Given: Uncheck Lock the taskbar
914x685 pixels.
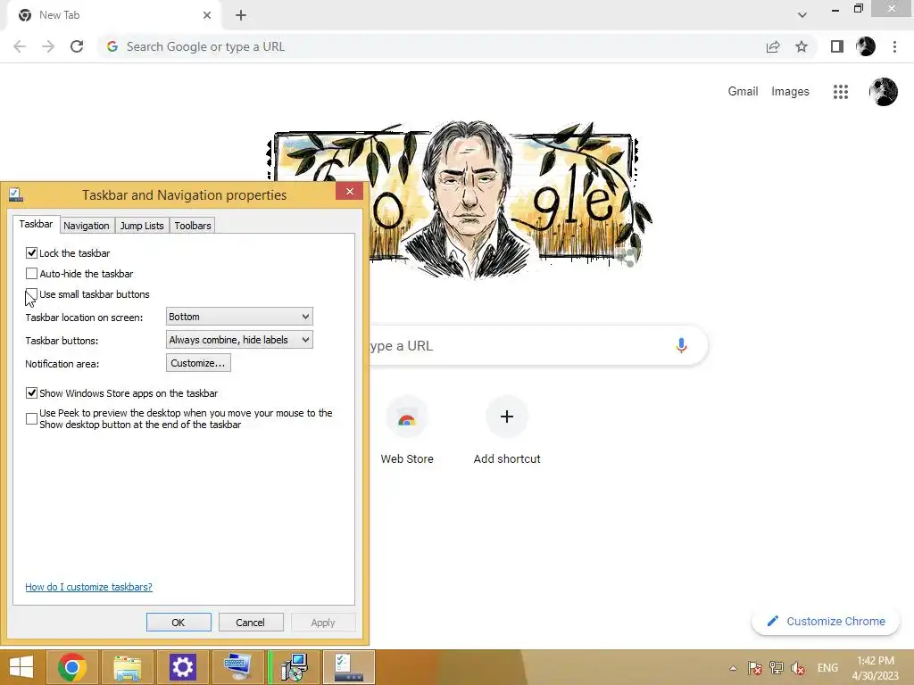Looking at the screenshot, I should [x=31, y=252].
